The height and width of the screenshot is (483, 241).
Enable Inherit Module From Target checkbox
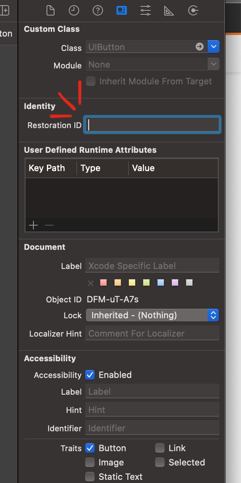click(91, 82)
